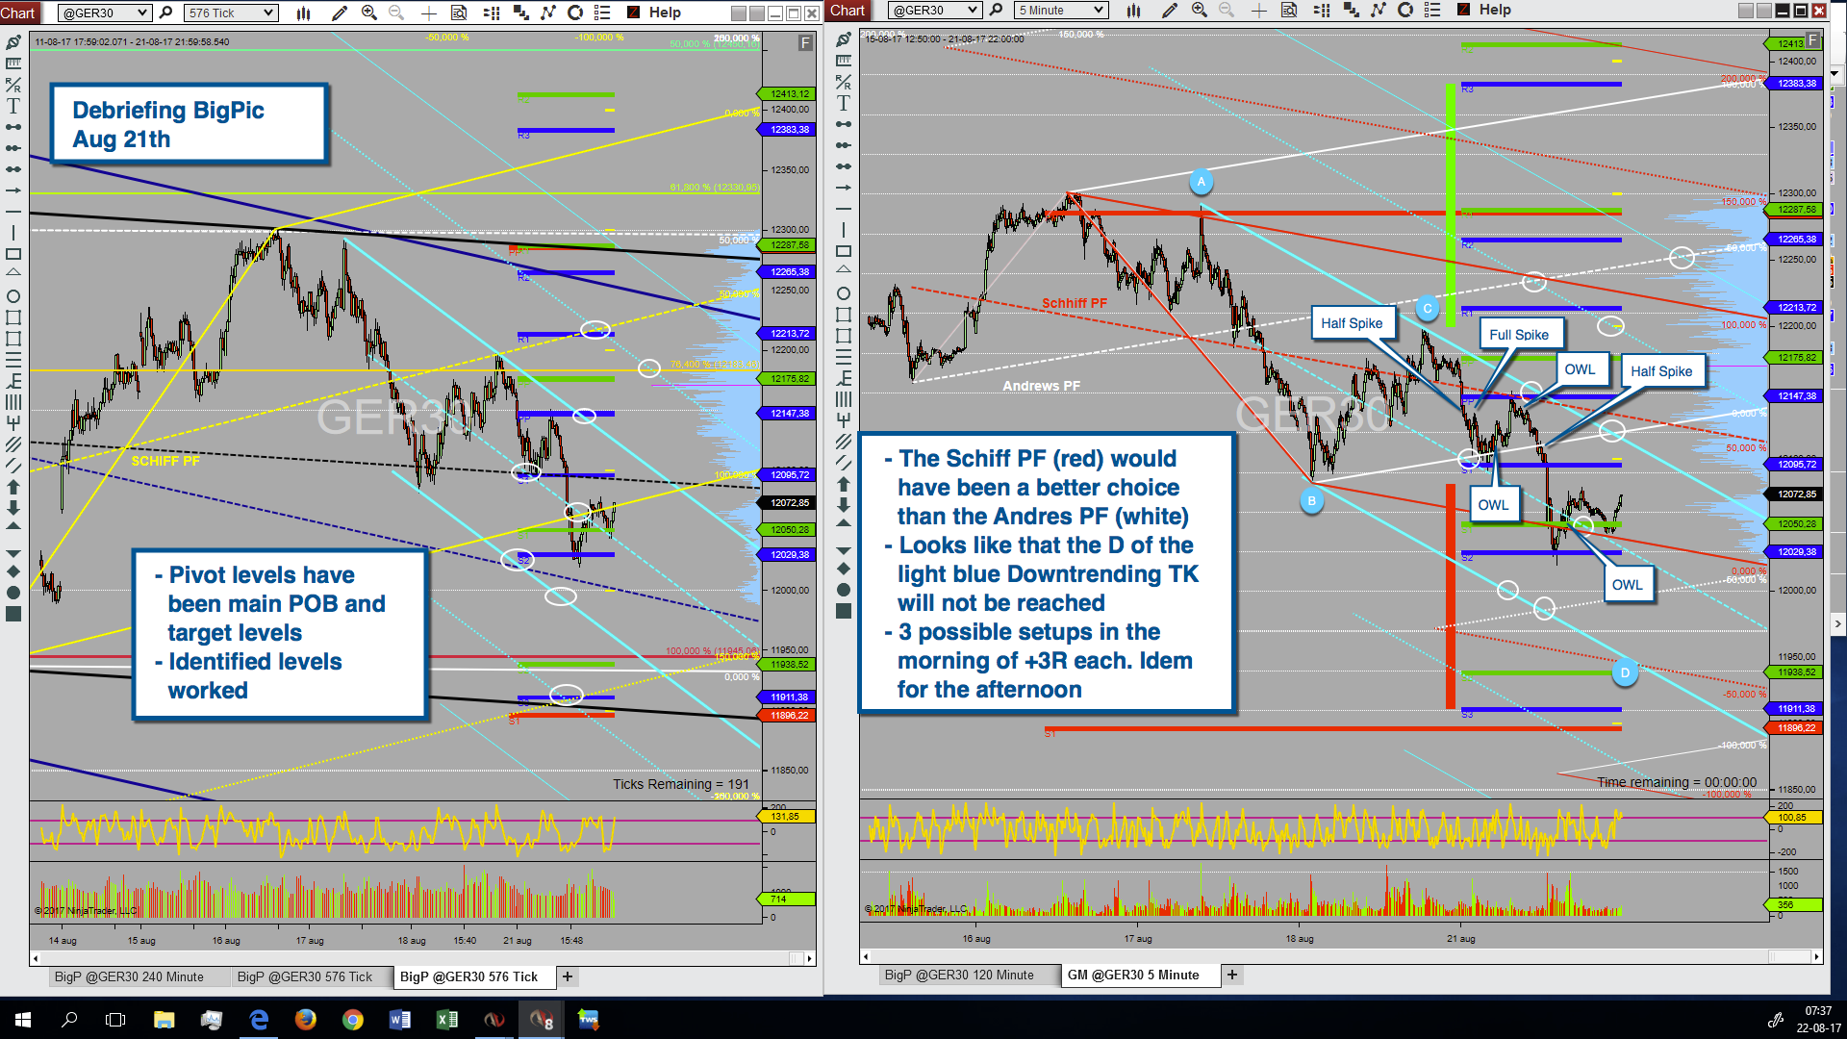Select the arrow line tool in right sidebar
The height and width of the screenshot is (1039, 1847).
coord(844,188)
